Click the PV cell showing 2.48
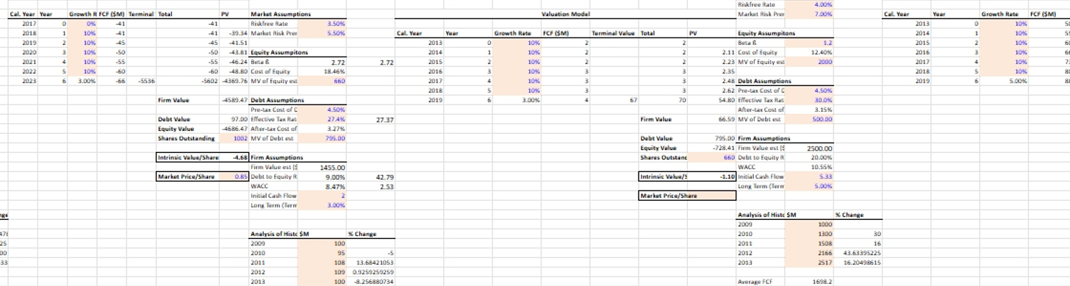1070x286 pixels. [x=711, y=81]
